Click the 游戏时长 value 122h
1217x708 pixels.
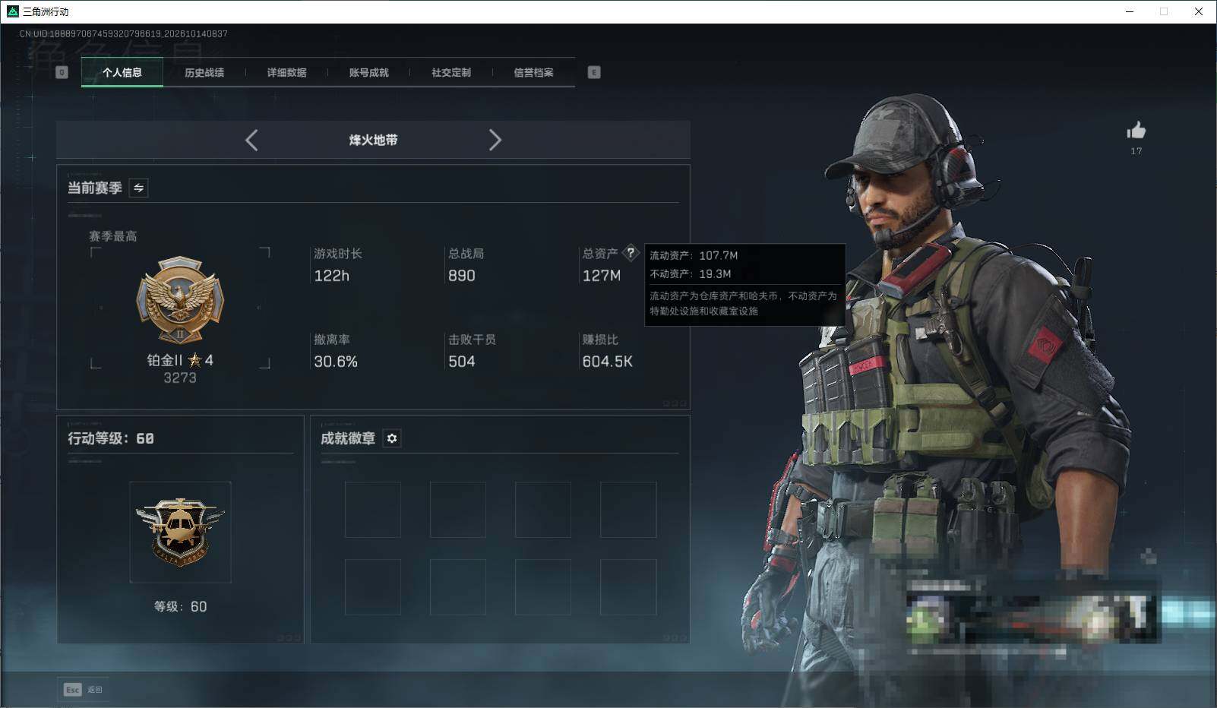point(332,276)
